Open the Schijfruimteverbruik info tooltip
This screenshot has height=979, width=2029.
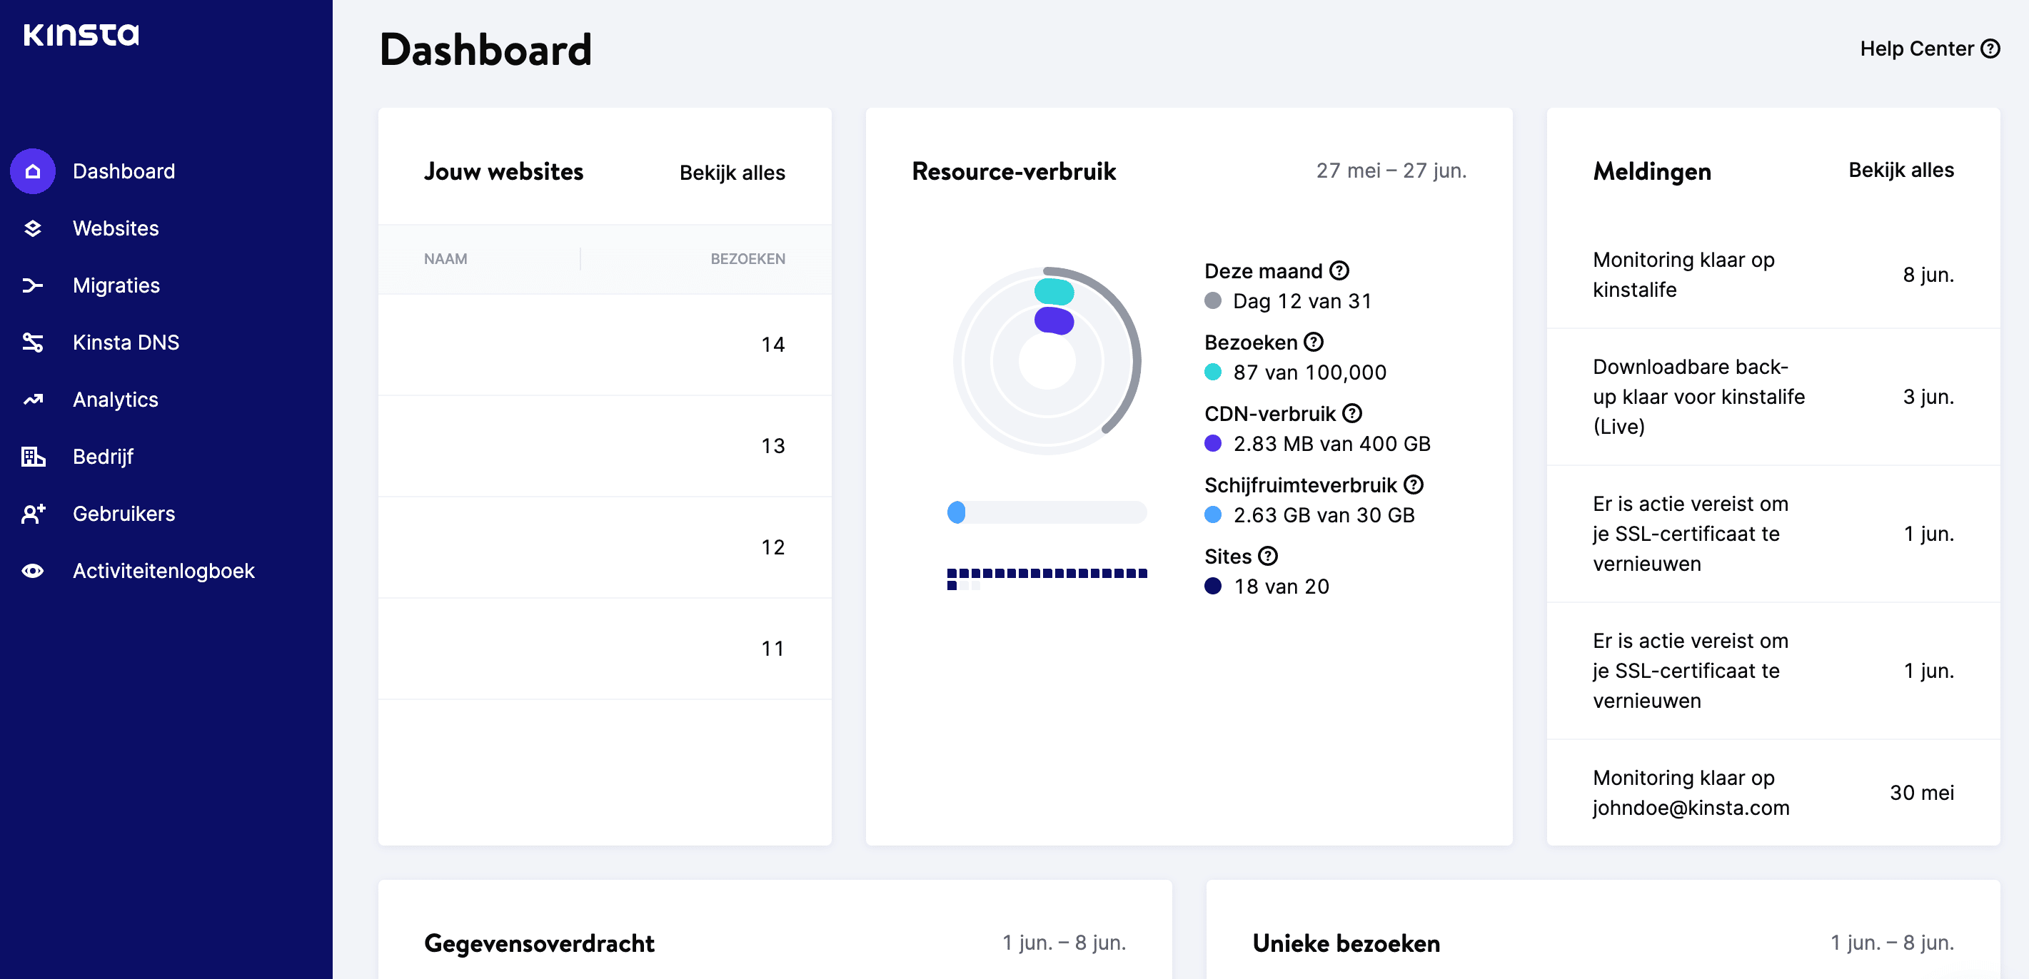tap(1414, 485)
